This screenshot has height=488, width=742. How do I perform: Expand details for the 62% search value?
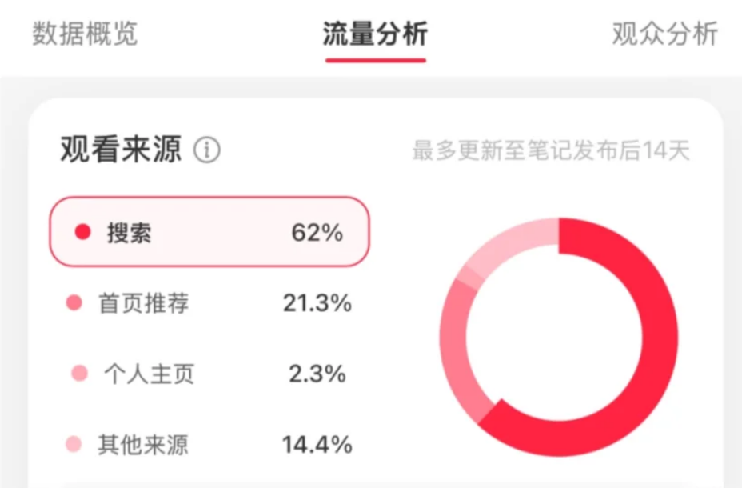(x=317, y=232)
